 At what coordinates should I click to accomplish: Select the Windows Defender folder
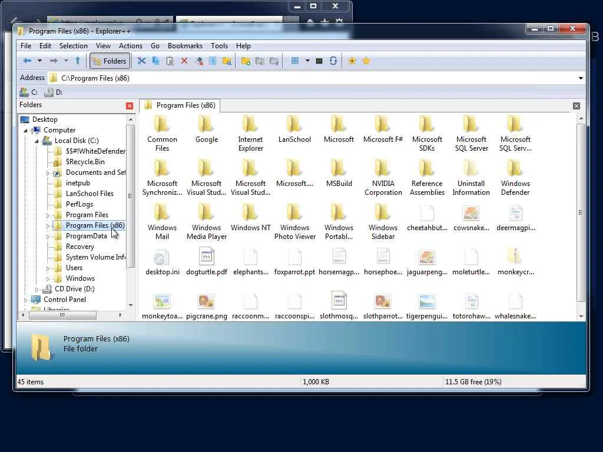click(515, 178)
